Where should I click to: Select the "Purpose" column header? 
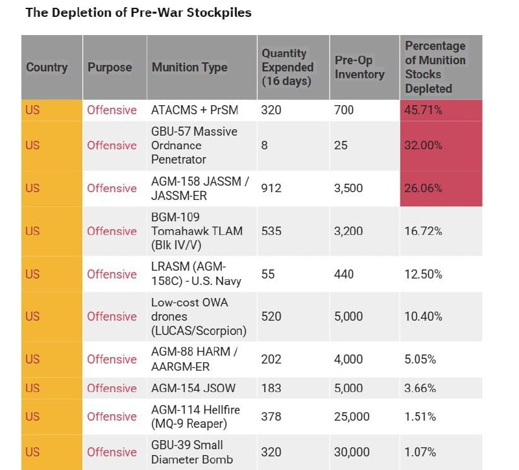(110, 68)
